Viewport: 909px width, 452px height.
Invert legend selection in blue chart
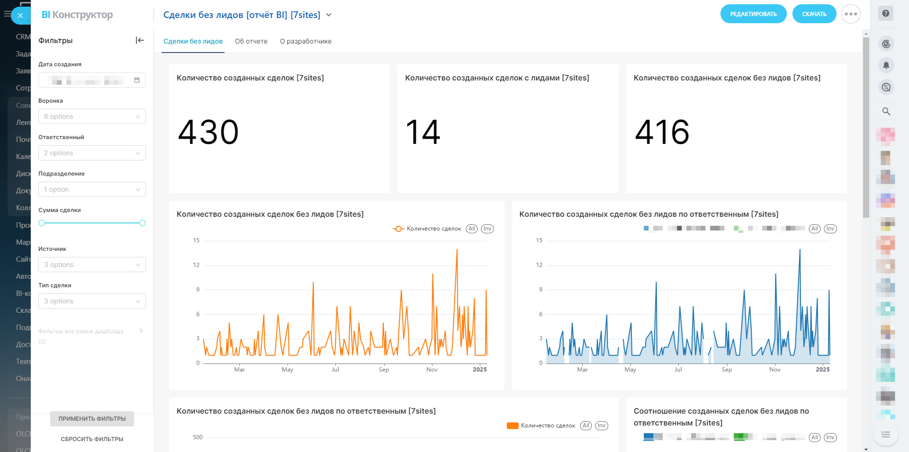point(830,229)
